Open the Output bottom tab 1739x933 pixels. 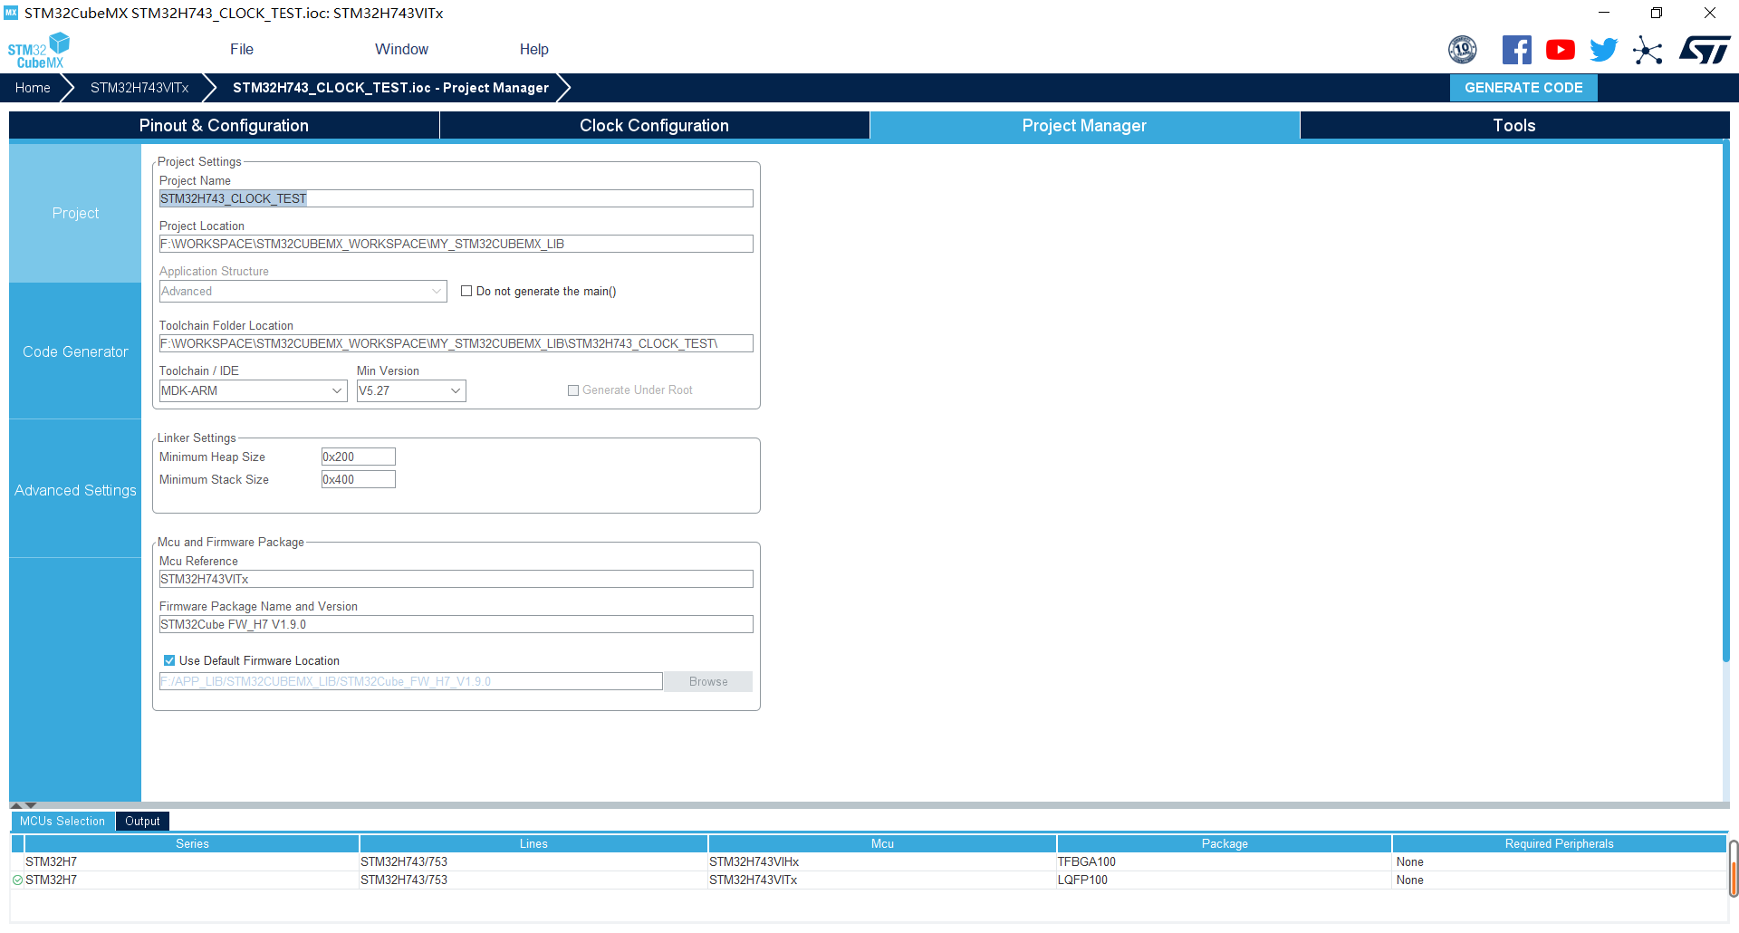pos(142,821)
